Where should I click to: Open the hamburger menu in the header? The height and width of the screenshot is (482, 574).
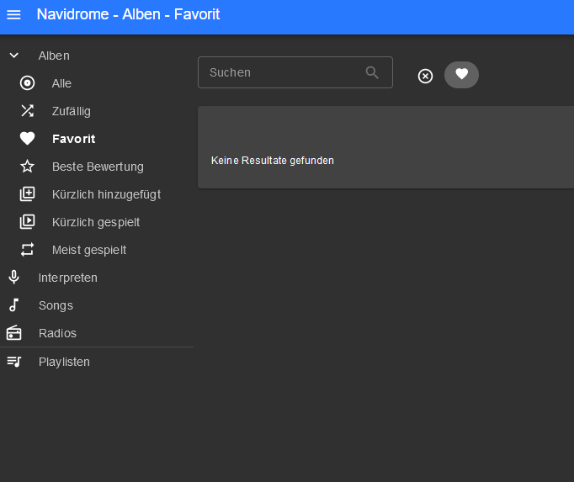(x=13, y=15)
